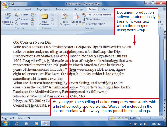The width and height of the screenshot is (167, 128).
Task: Click the Words: 274 status indicator
Action: coord(24,118)
